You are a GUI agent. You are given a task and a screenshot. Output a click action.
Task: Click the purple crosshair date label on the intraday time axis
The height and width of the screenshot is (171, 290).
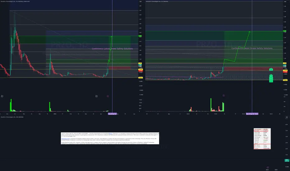[252, 114]
